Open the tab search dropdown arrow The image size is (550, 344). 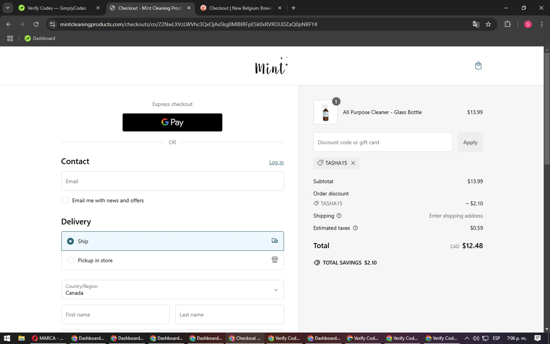8,8
